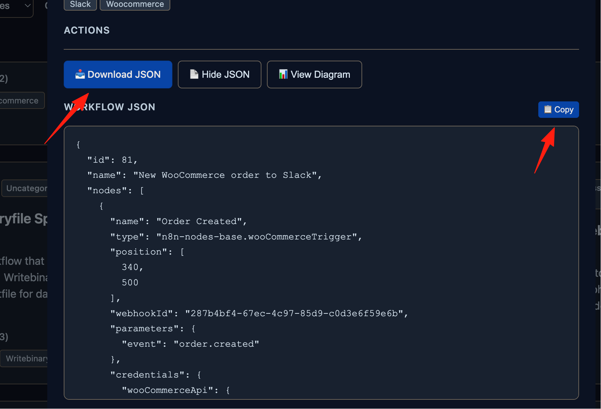Click the Hide JSON button
Screen dimensions: 601x409
click(x=220, y=74)
